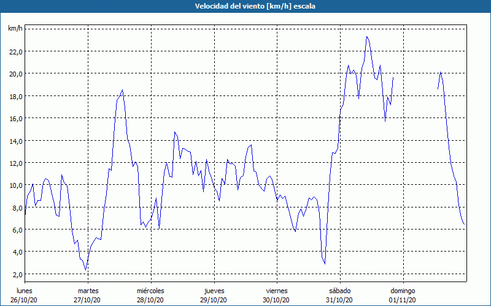Click the '31/10/20' date label
Viewport: 491px width, 306px height.
[339, 300]
